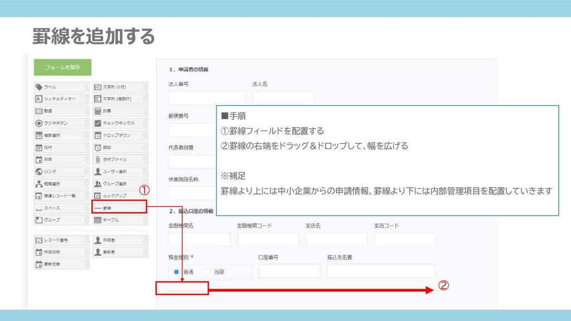Pick the 更新者 updater field item
The image size is (571, 321).
tap(120, 252)
